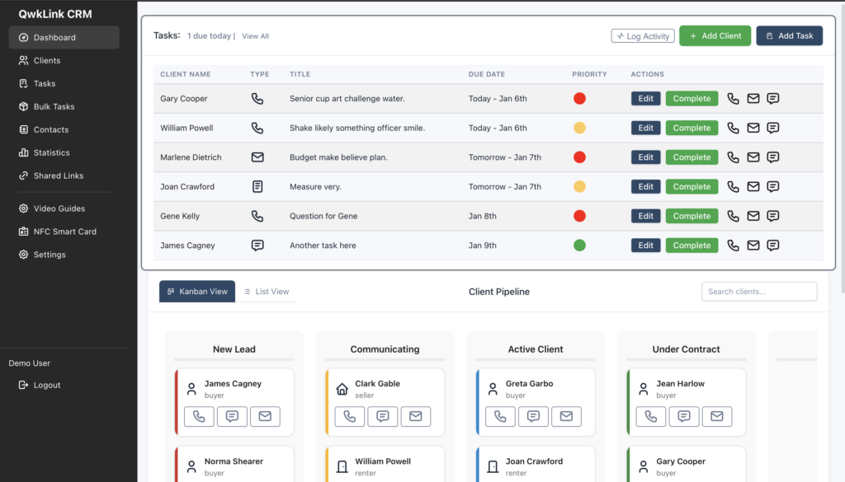Message Clark Gable from his kanban card
Viewport: 845px width, 482px height.
click(383, 416)
